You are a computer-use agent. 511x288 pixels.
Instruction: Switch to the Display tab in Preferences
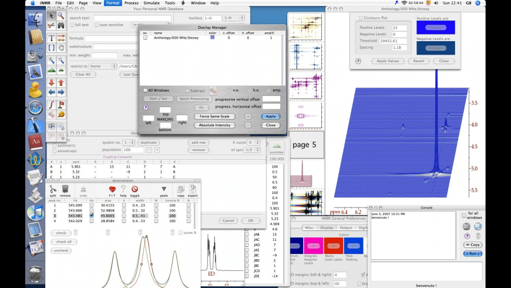coord(327,228)
